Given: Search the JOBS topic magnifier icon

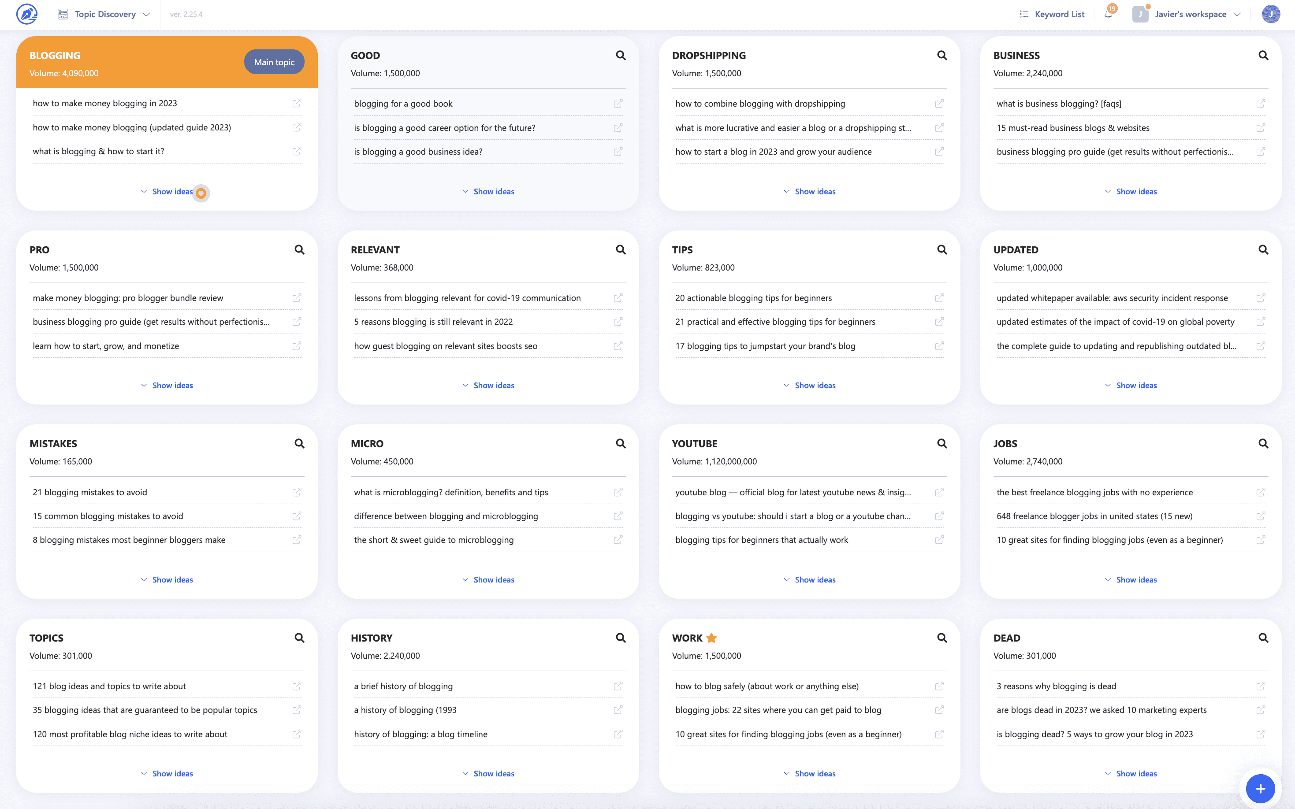Looking at the screenshot, I should [x=1263, y=443].
